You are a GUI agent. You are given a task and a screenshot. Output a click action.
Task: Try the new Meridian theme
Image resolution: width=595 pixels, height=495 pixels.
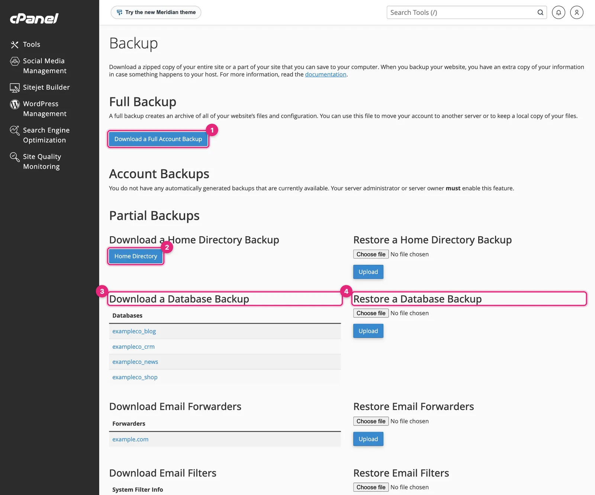click(156, 12)
